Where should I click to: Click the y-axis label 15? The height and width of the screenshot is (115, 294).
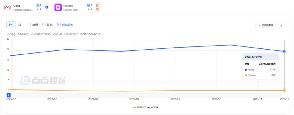coord(8,60)
